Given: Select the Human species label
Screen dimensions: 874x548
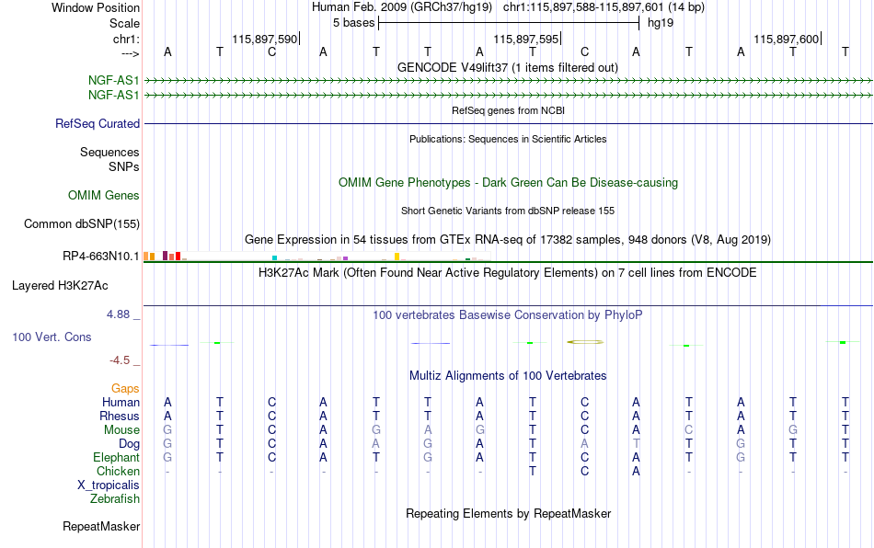Looking at the screenshot, I should click(121, 402).
